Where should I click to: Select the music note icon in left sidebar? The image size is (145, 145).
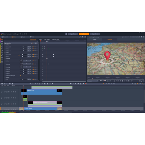click(x=2, y=51)
